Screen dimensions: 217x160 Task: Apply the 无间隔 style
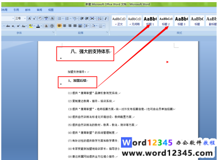135,21
